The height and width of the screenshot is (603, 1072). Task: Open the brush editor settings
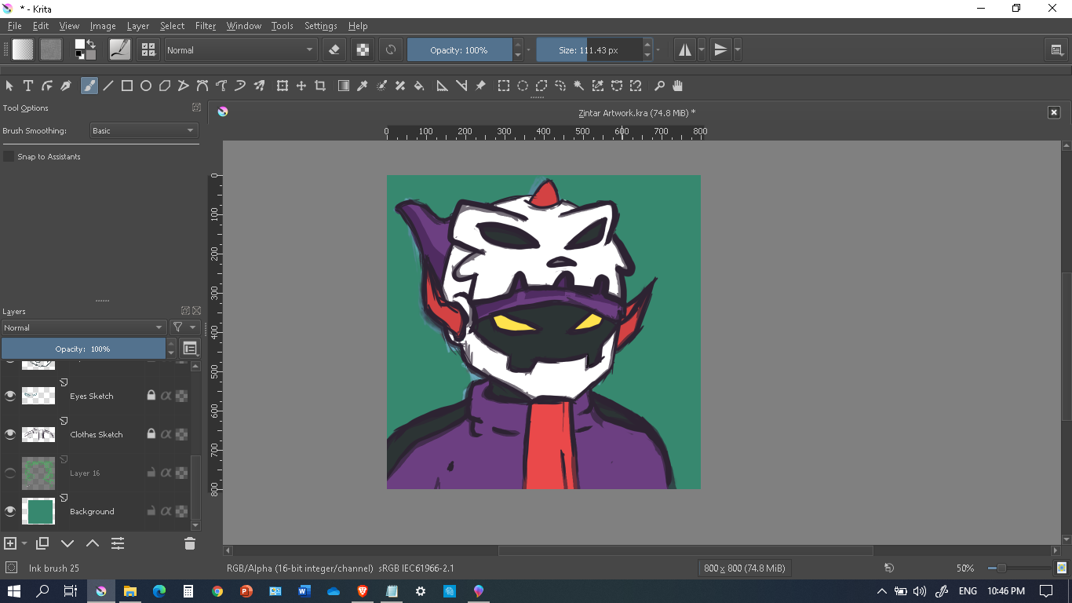(x=120, y=49)
